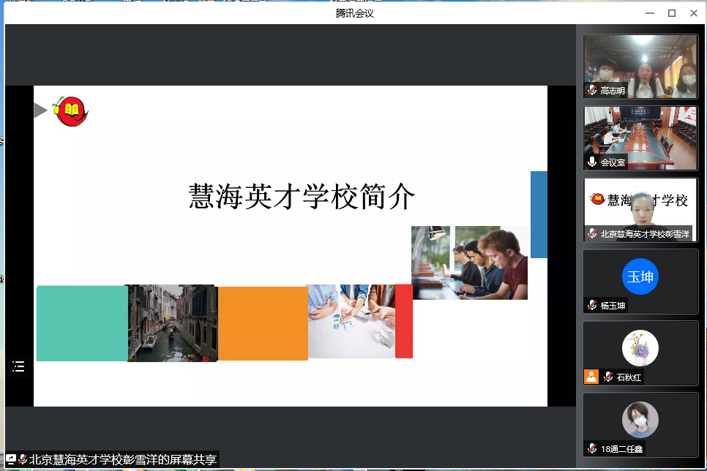
Task: Maximize the 腾讯会议 window
Action: tap(671, 12)
